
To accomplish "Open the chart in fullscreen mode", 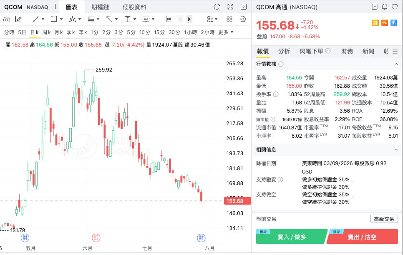I will 230,7.
